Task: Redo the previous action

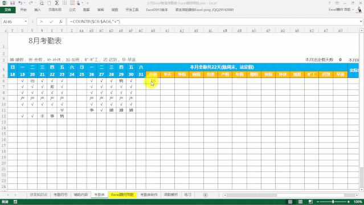Action: (x=31, y=3)
